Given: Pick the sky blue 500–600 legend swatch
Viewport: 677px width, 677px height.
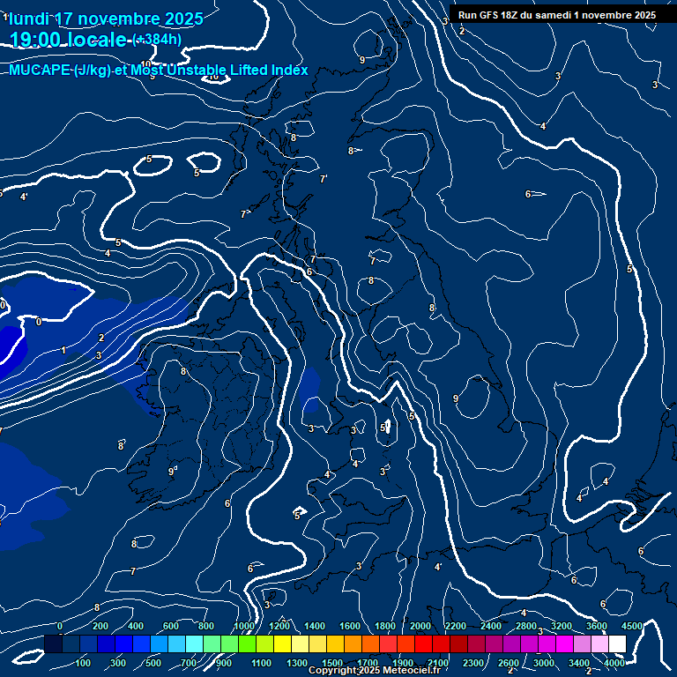Looking at the screenshot, I should tap(160, 644).
